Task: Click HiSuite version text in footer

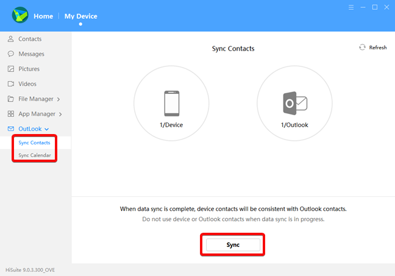Action: tap(30, 270)
